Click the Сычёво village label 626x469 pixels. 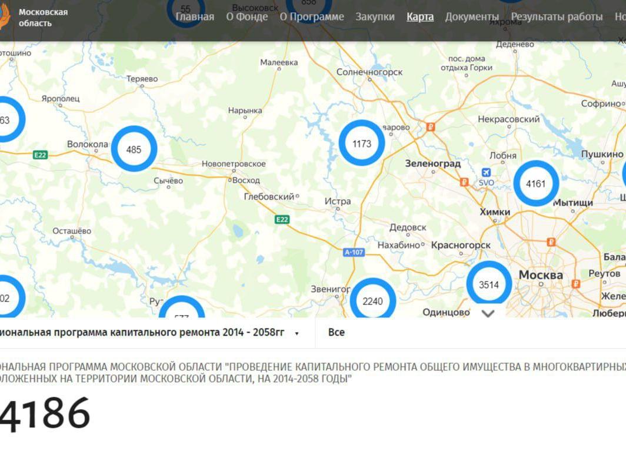tap(168, 180)
